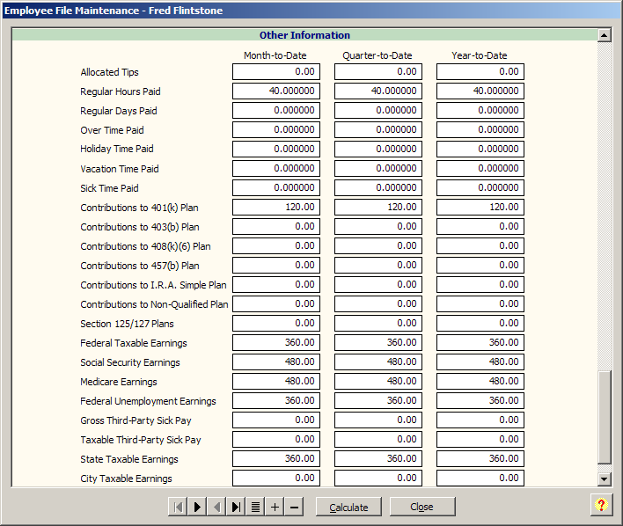This screenshot has height=526, width=623.
Task: Select Month-to-Date Over Time Paid field
Action: point(276,130)
